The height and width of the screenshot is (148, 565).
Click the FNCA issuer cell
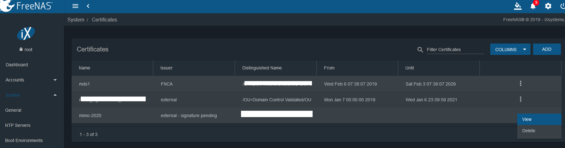(167, 84)
